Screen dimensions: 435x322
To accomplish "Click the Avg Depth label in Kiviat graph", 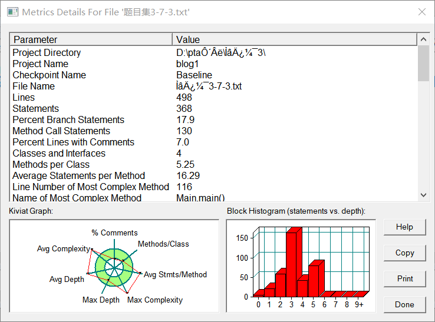I will [67, 279].
